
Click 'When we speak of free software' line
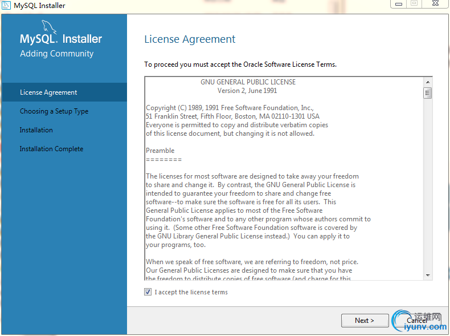(x=252, y=262)
